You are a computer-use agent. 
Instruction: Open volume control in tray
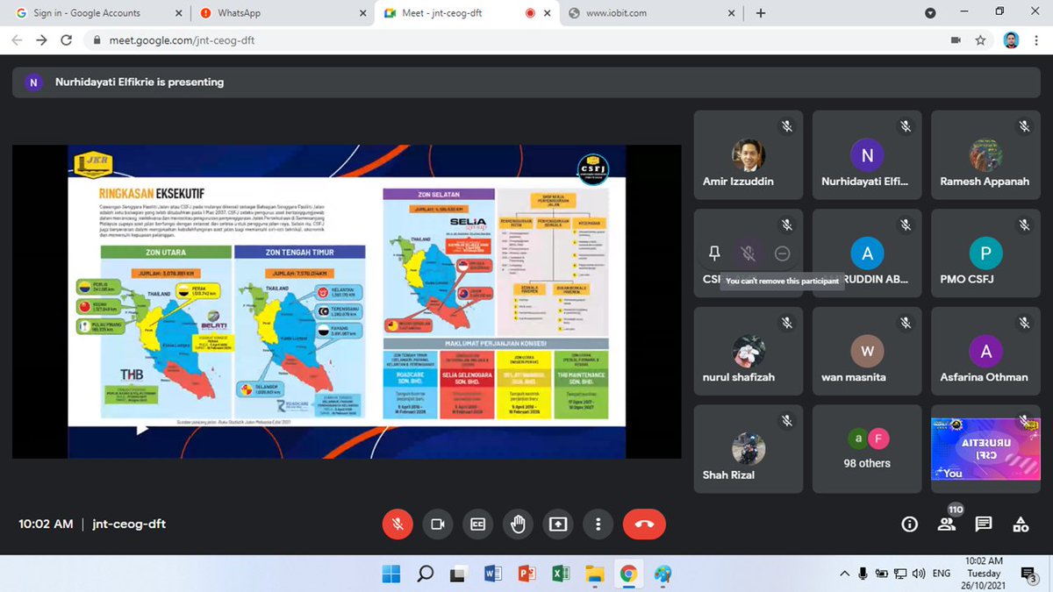pos(919,574)
